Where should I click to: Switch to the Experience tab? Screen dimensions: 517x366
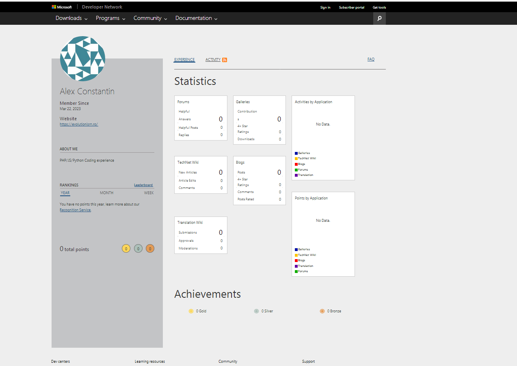point(184,60)
